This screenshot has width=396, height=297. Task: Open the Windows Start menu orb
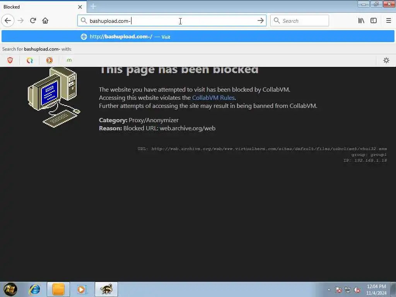pos(10,289)
